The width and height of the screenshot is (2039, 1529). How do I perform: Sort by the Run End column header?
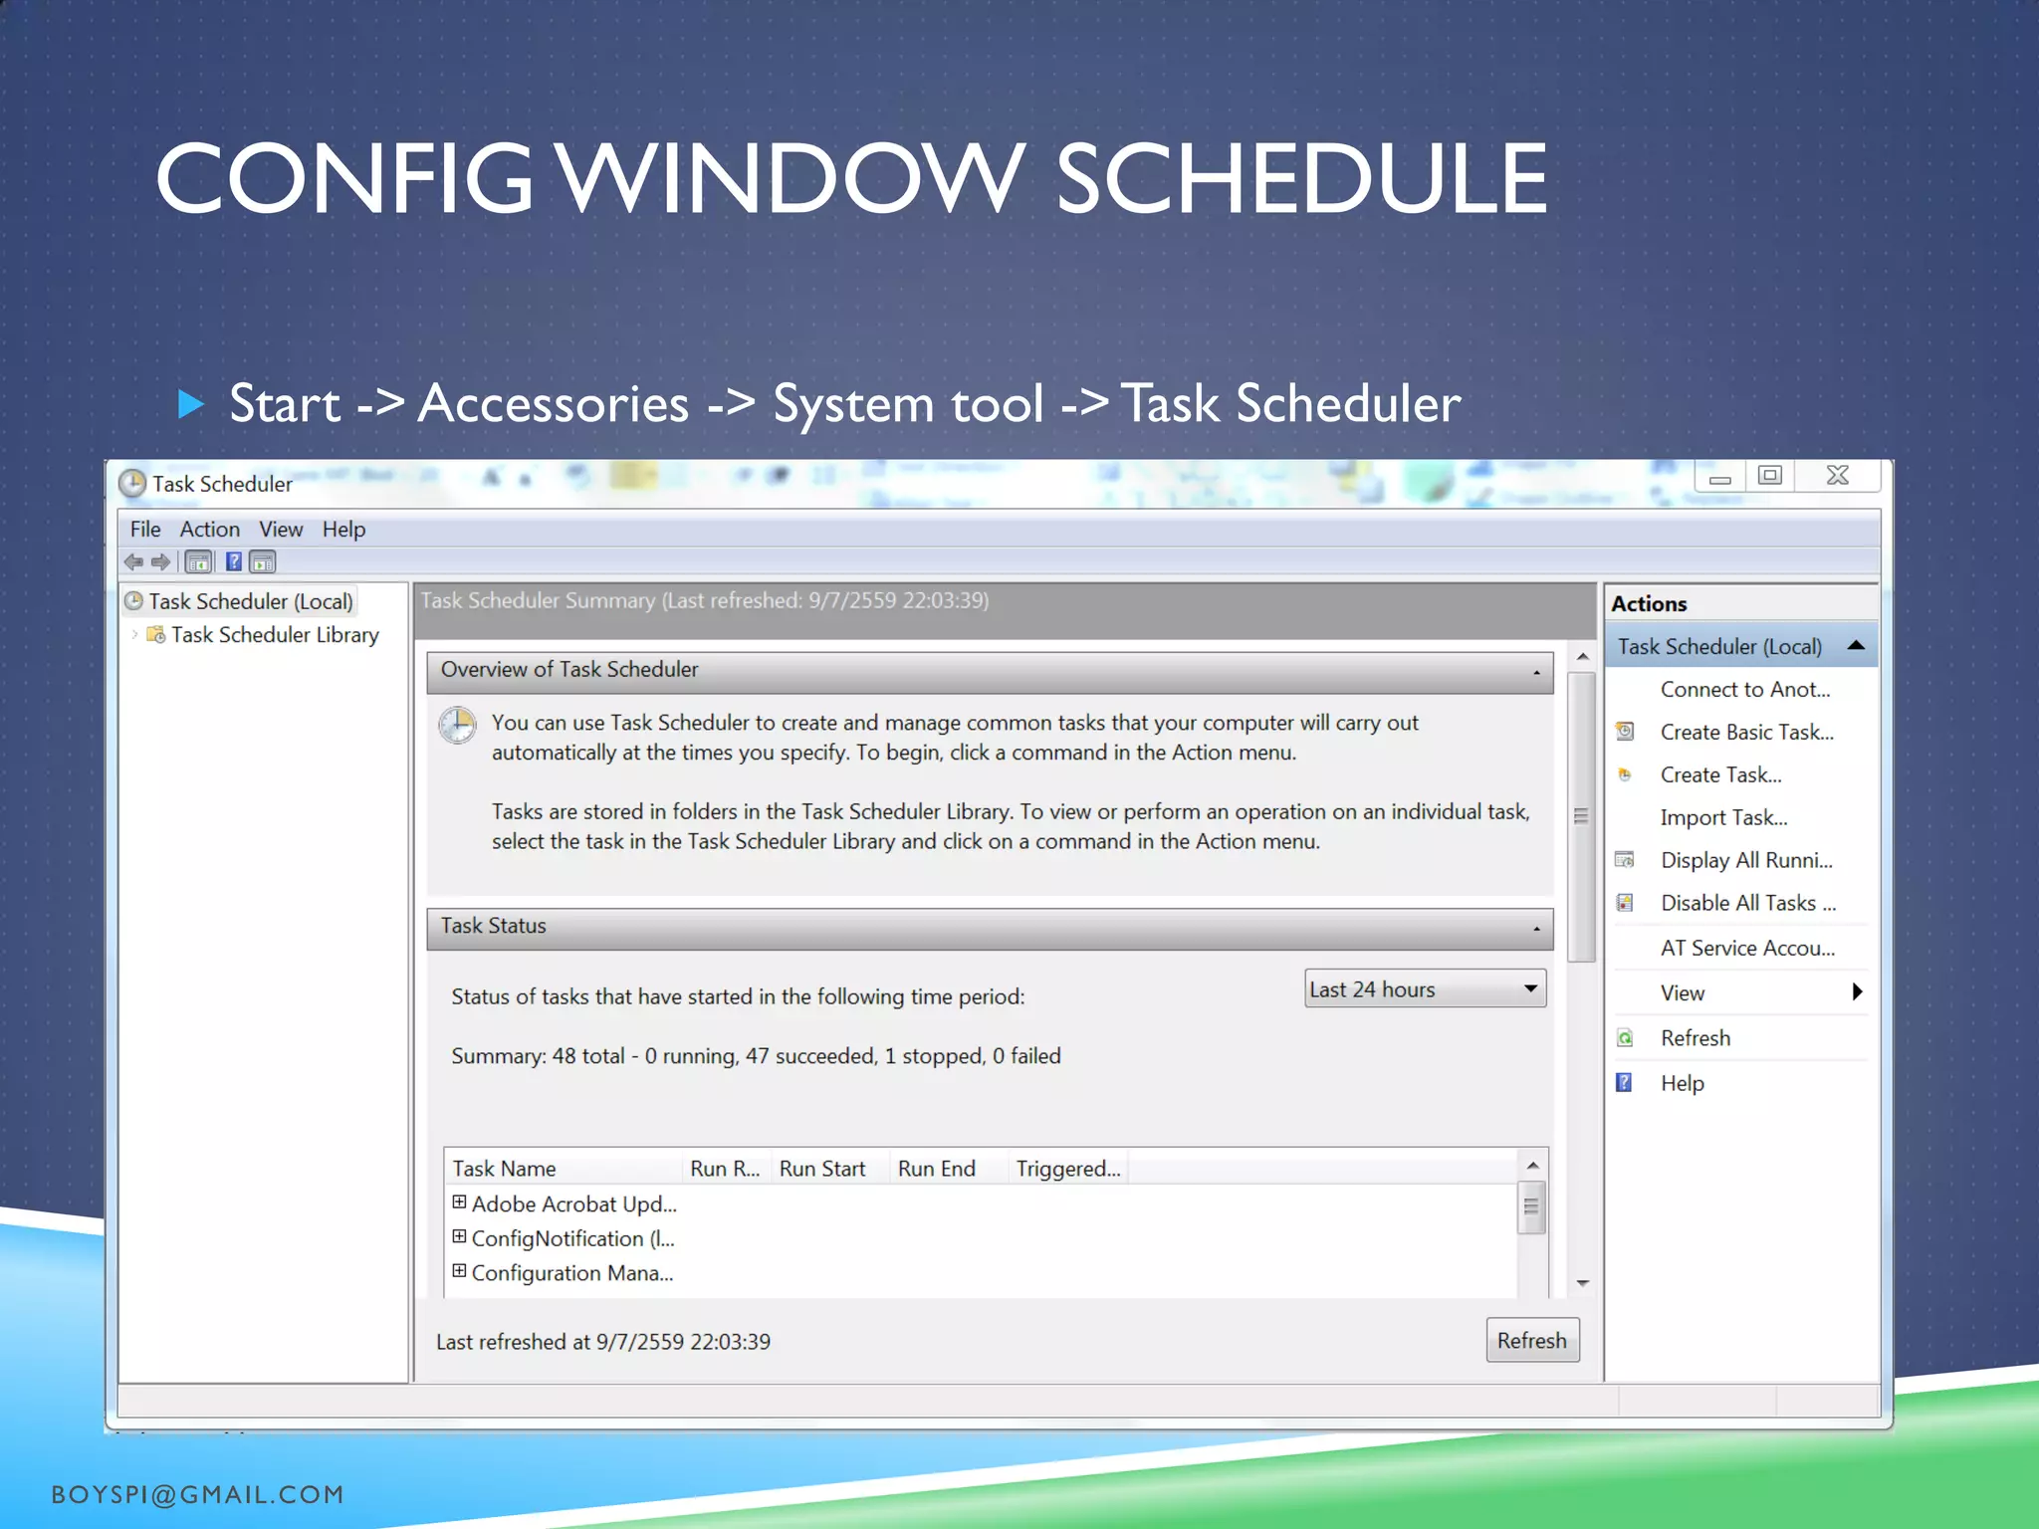[x=948, y=1168]
